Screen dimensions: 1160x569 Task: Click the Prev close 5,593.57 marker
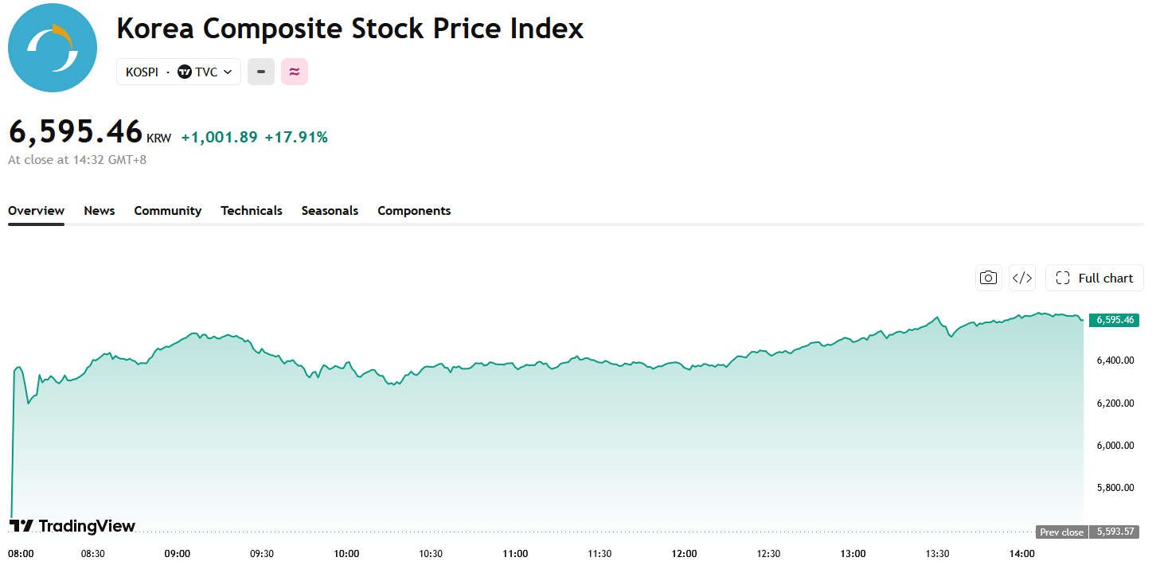point(1088,532)
